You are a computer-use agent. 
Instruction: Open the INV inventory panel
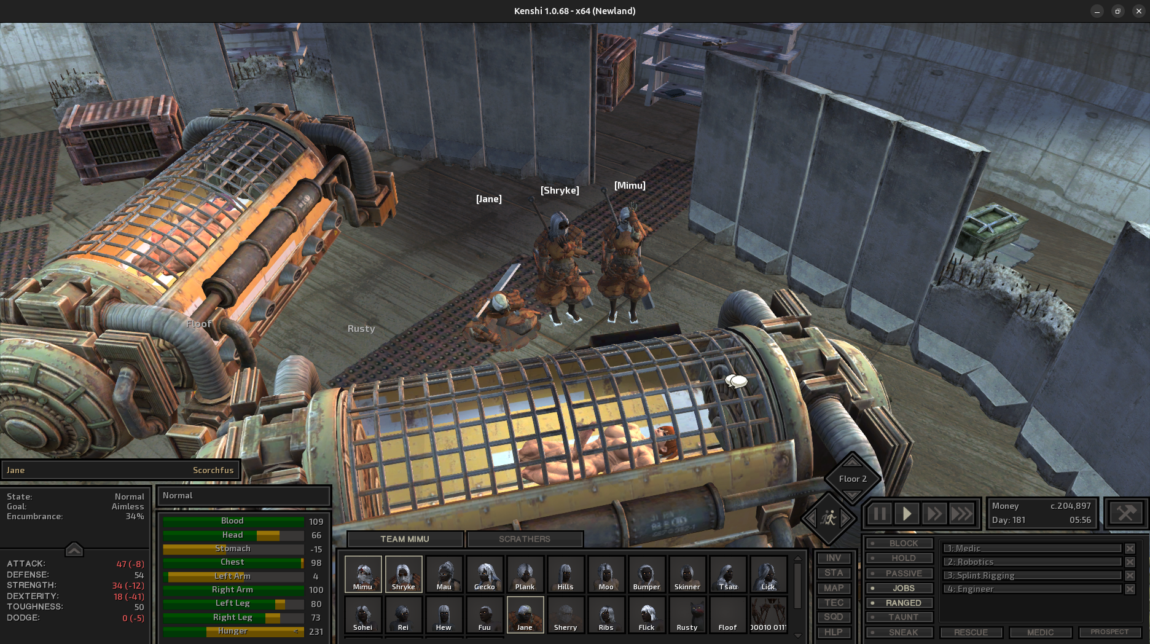point(834,558)
